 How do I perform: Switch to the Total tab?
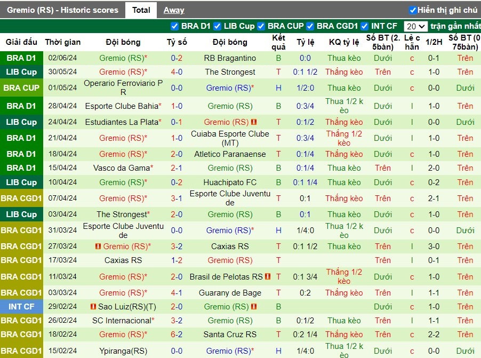pos(141,10)
